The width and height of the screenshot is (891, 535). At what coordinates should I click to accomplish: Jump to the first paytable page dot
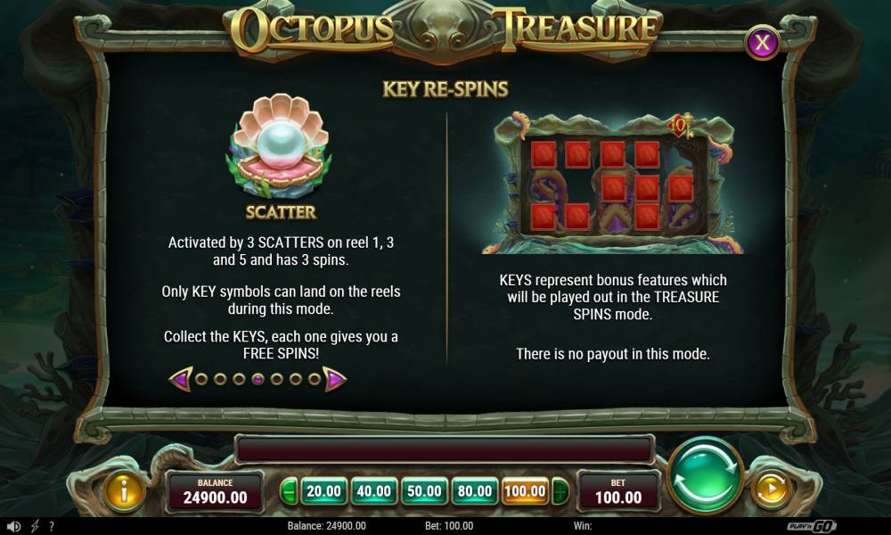tap(201, 379)
